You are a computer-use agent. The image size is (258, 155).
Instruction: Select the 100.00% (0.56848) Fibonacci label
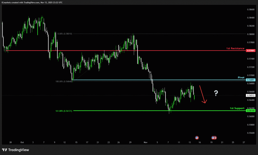click(x=64, y=81)
